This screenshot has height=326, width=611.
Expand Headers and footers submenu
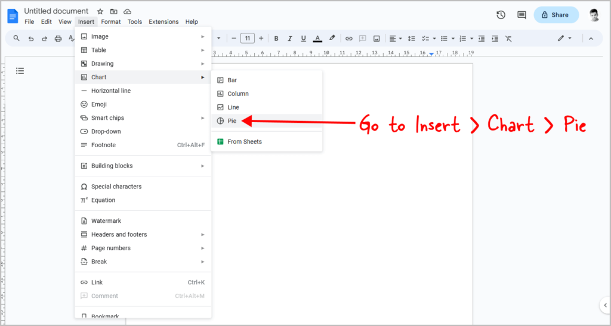[x=143, y=235]
